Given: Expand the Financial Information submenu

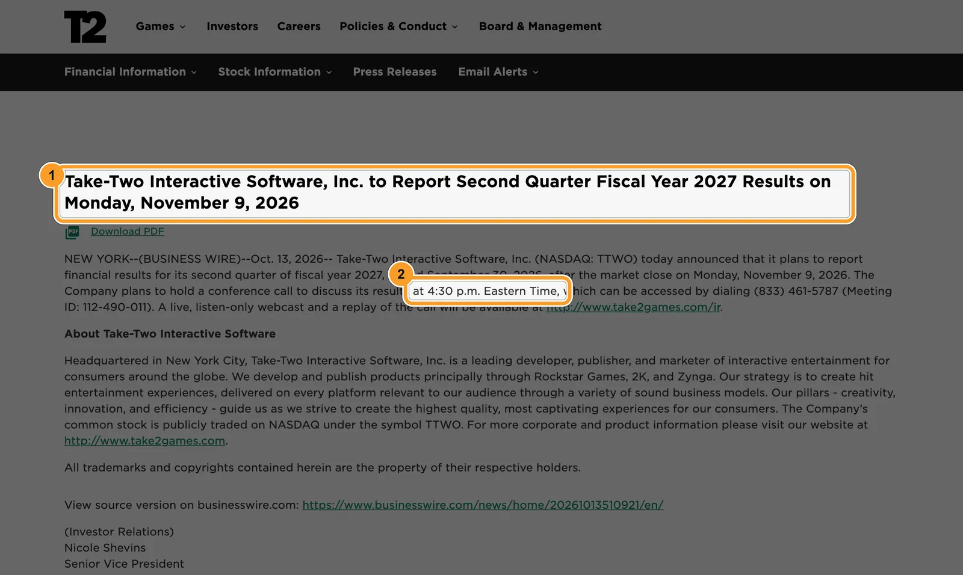Looking at the screenshot, I should tap(131, 72).
